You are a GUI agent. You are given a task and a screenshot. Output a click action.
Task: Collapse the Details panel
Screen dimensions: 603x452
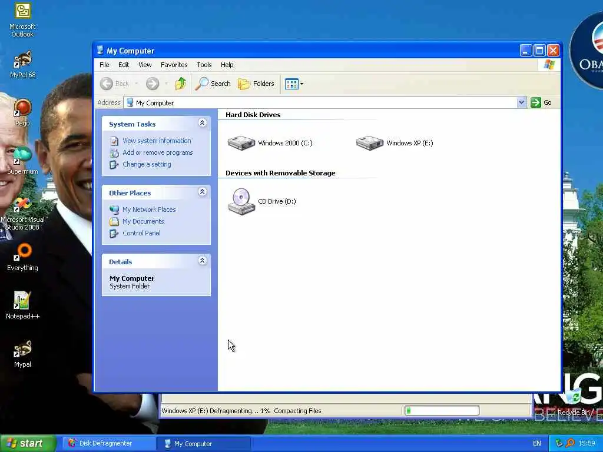(x=202, y=261)
